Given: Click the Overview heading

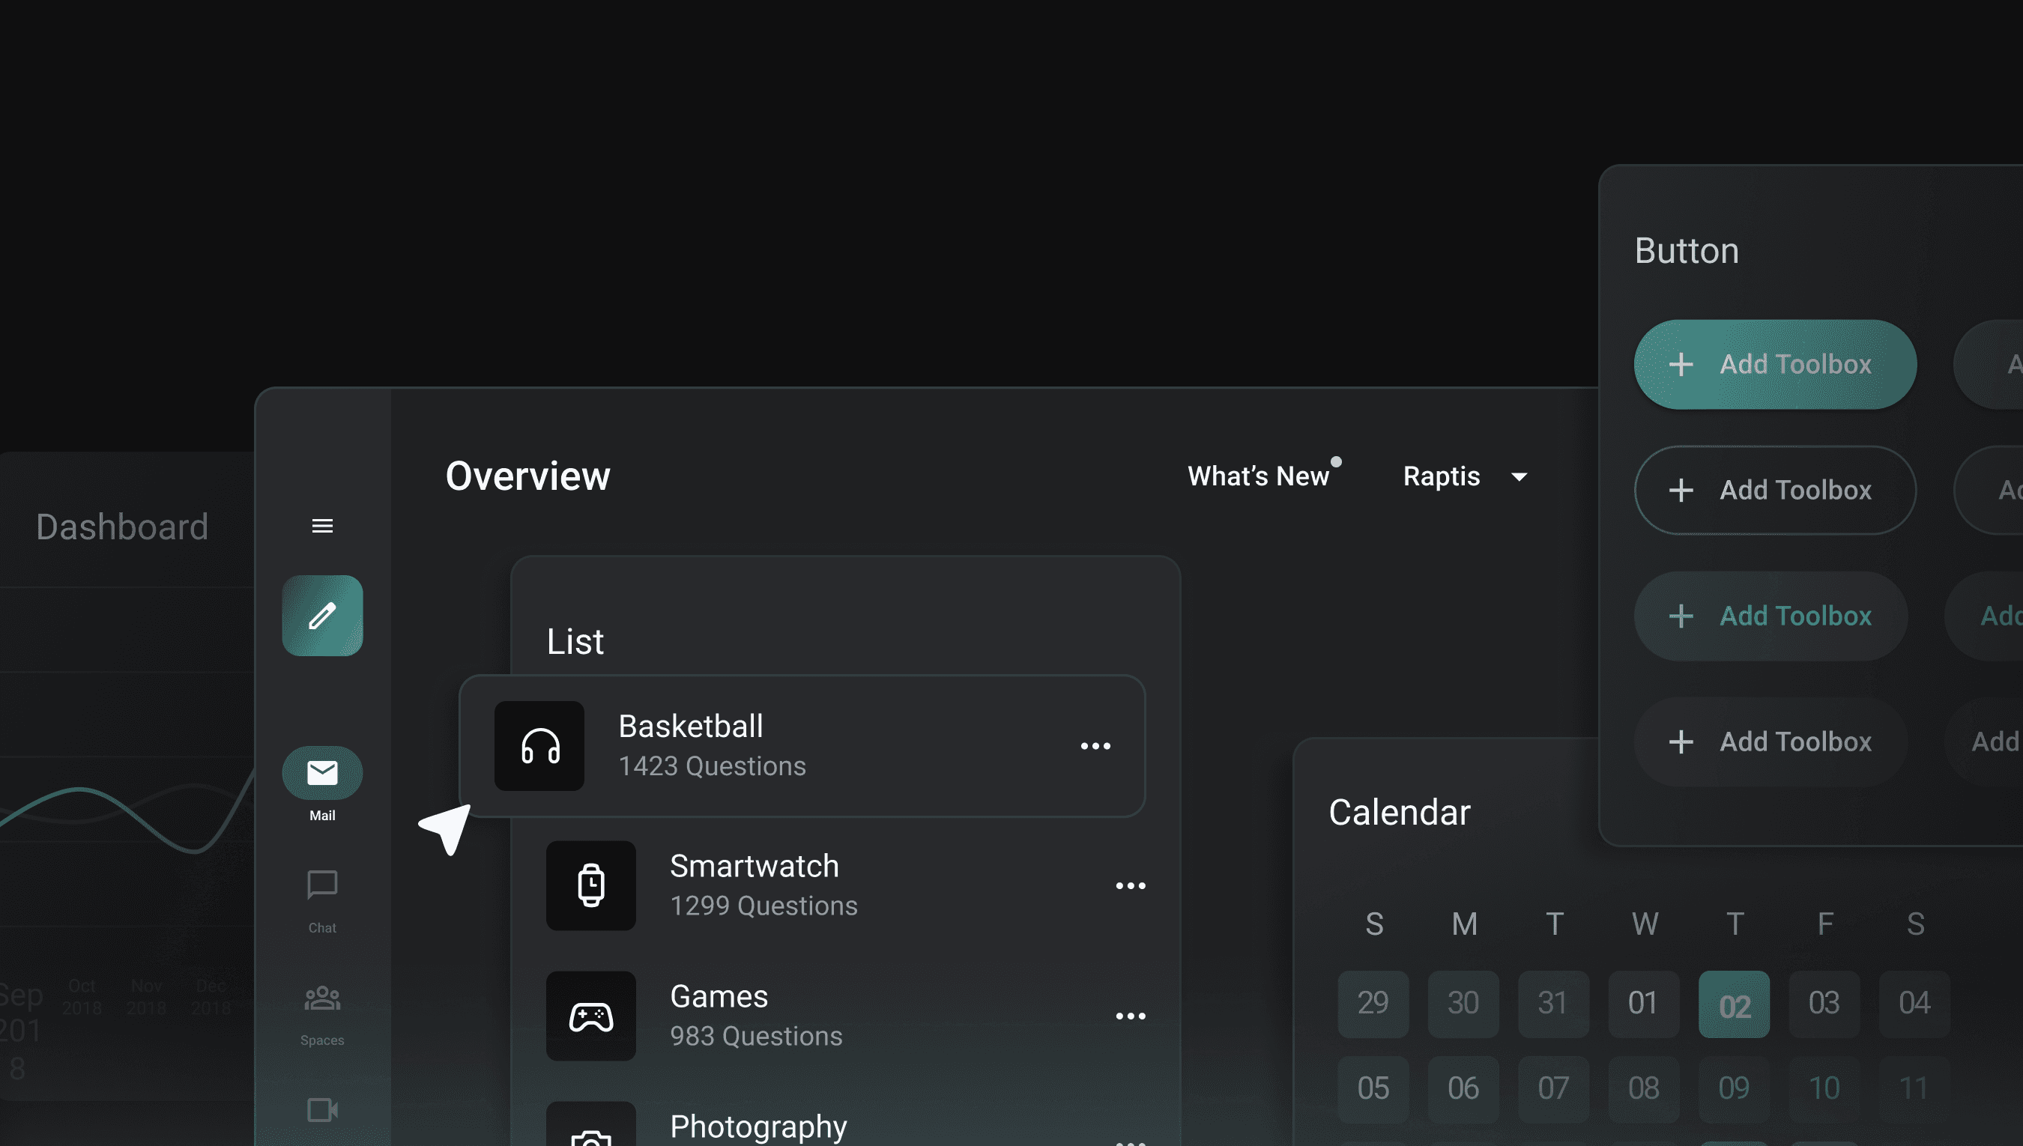Looking at the screenshot, I should pyautogui.click(x=527, y=476).
